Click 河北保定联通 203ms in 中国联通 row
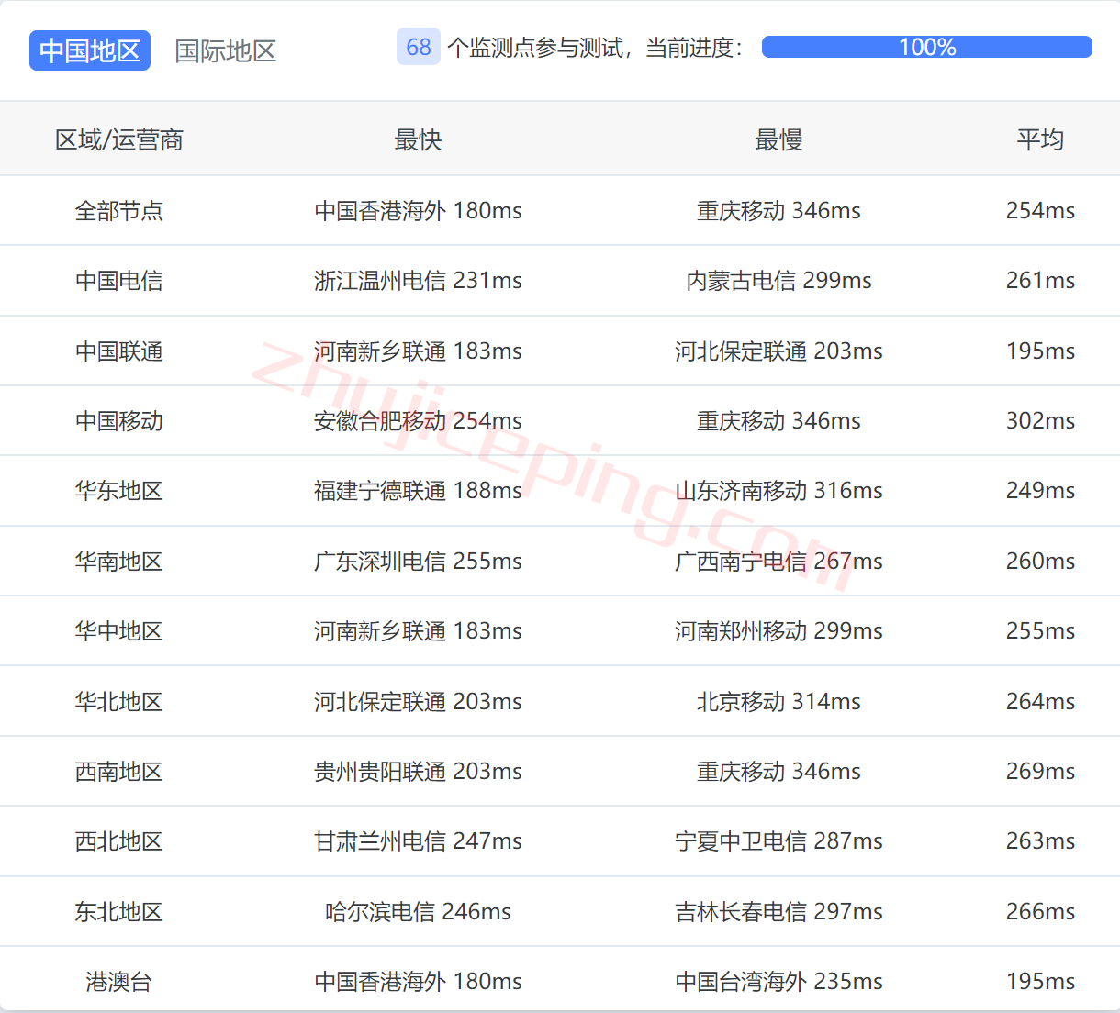1120x1013 pixels. [x=778, y=351]
